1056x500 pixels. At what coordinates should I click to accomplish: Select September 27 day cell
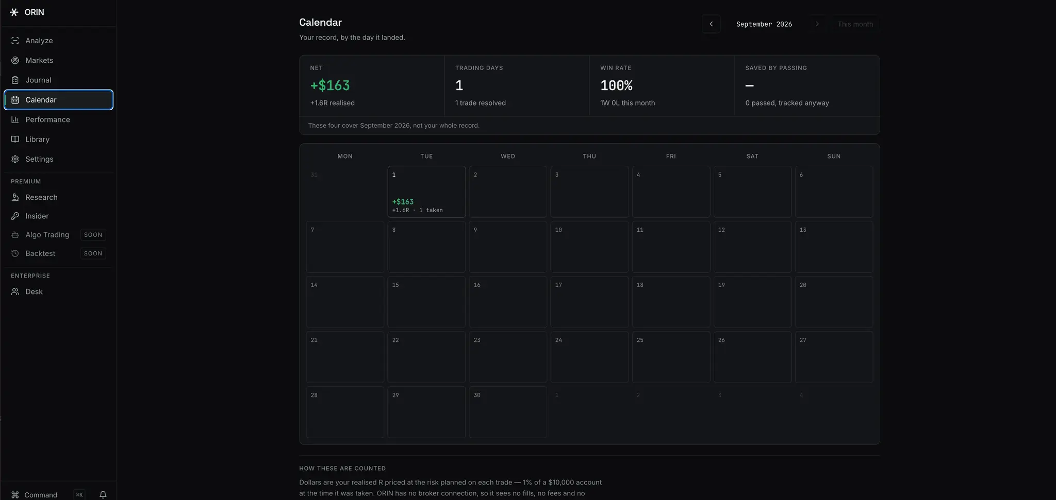(x=834, y=357)
